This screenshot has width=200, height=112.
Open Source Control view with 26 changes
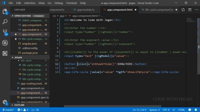5,32
